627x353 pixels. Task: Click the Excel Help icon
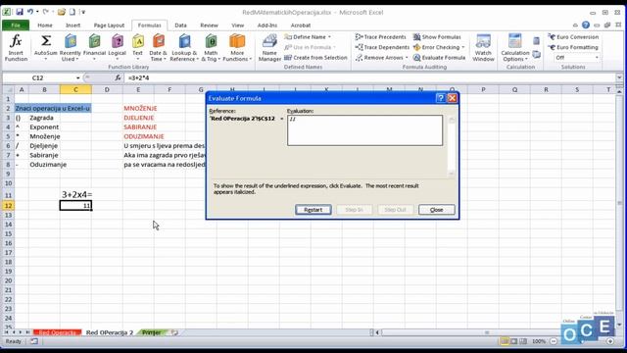586,25
